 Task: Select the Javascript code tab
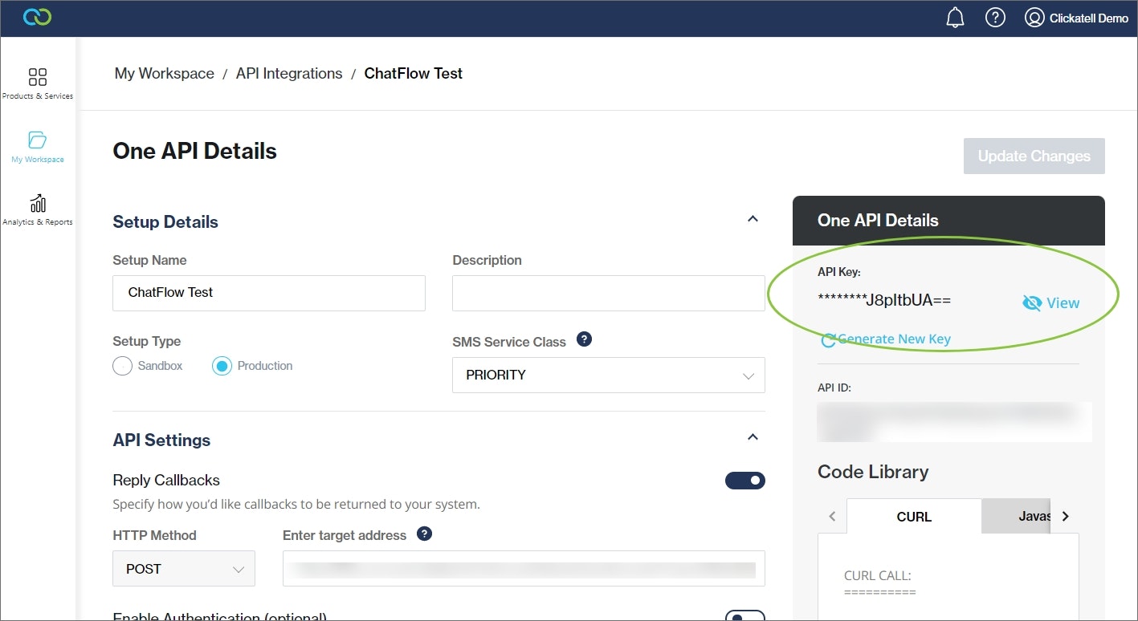click(1018, 516)
